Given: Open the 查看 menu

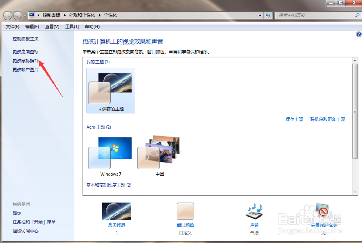Looking at the screenshot, I should 51,26.
